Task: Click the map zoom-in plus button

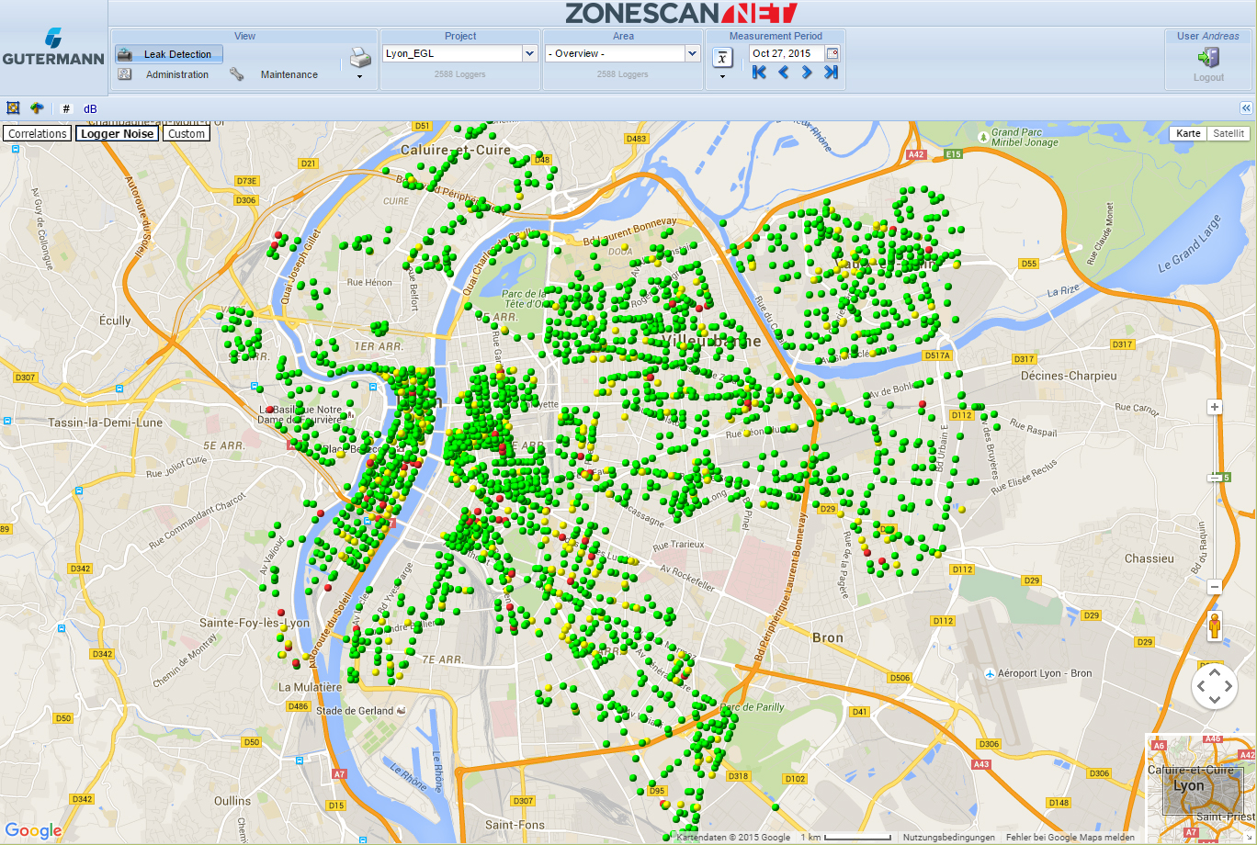Action: [x=1215, y=407]
